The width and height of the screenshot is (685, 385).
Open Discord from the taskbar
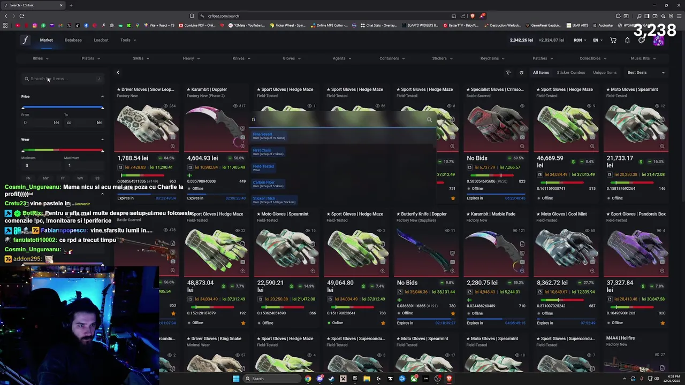(319, 379)
